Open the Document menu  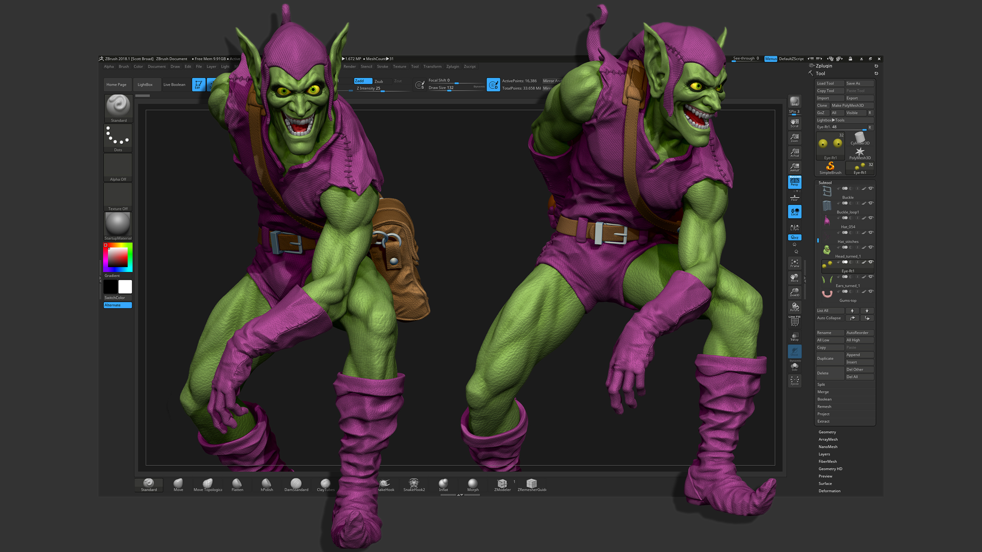(x=157, y=67)
